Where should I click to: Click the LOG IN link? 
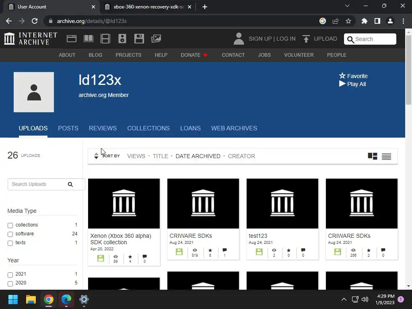pyautogui.click(x=286, y=39)
